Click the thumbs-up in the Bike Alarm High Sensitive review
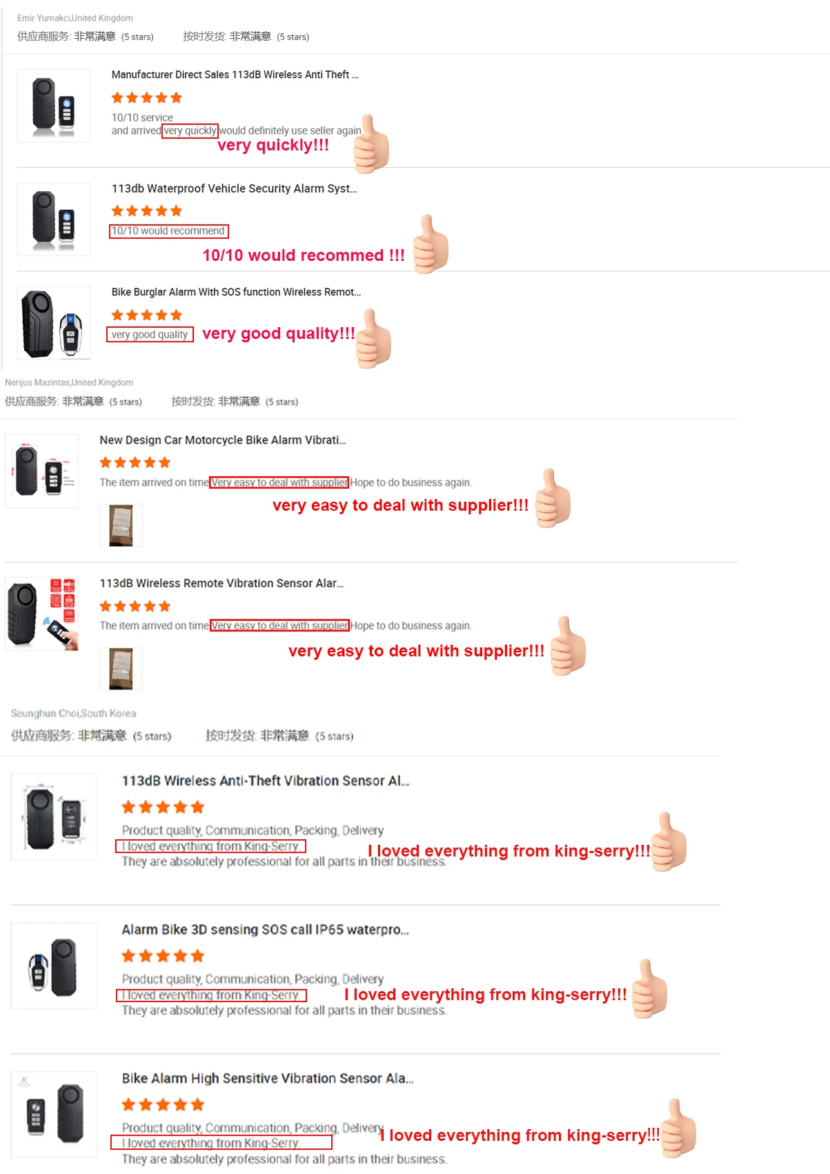 point(678,1128)
